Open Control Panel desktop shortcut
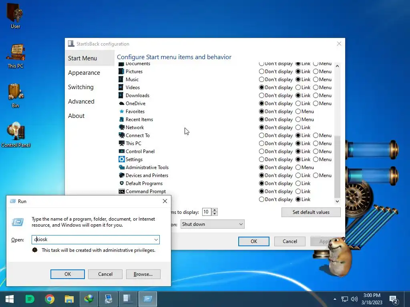 click(16, 135)
